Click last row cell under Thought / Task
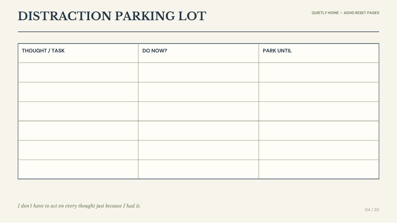Viewport: 397px width, 223px height. click(78, 169)
